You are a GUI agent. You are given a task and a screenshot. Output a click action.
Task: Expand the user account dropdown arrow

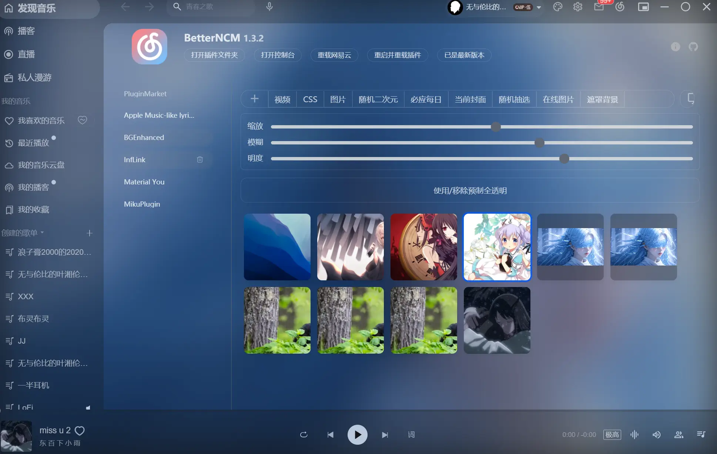(x=539, y=7)
